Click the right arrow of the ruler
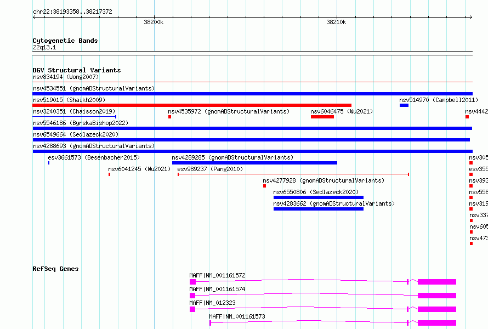This screenshot has width=488, height=329. 470,18
